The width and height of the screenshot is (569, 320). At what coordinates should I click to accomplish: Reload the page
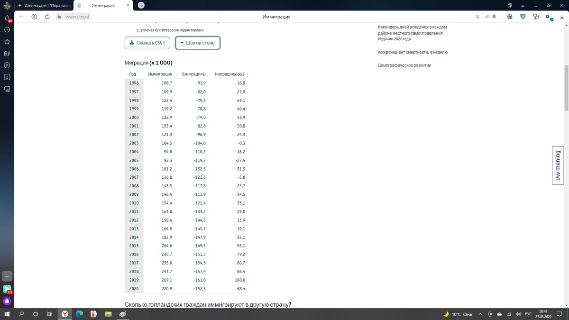pos(47,16)
